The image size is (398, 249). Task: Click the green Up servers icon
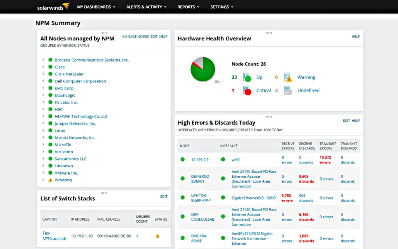click(x=246, y=77)
